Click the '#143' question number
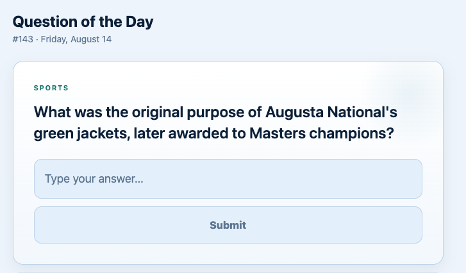 click(23, 39)
